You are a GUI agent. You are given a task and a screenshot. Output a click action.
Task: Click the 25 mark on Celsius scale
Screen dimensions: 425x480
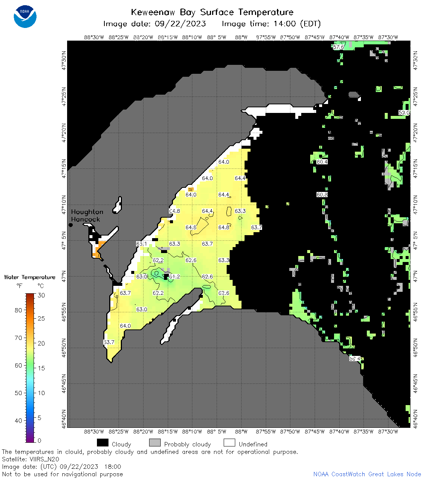coord(41,319)
